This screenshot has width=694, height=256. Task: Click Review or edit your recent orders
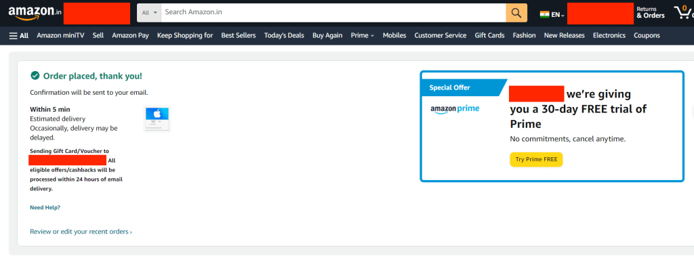coord(81,231)
